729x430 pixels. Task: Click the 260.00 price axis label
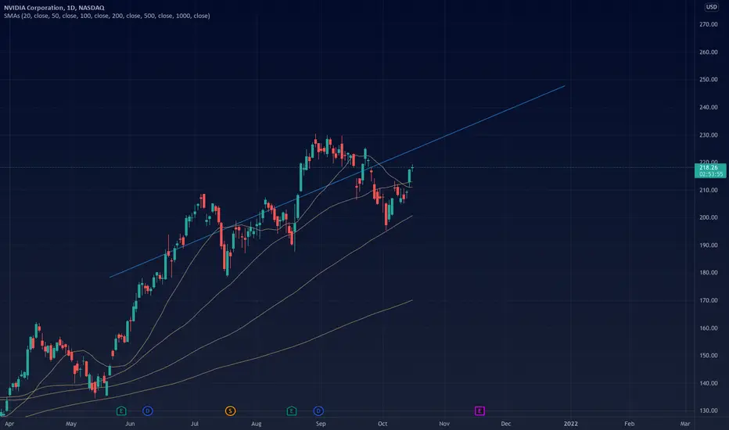[709, 52]
